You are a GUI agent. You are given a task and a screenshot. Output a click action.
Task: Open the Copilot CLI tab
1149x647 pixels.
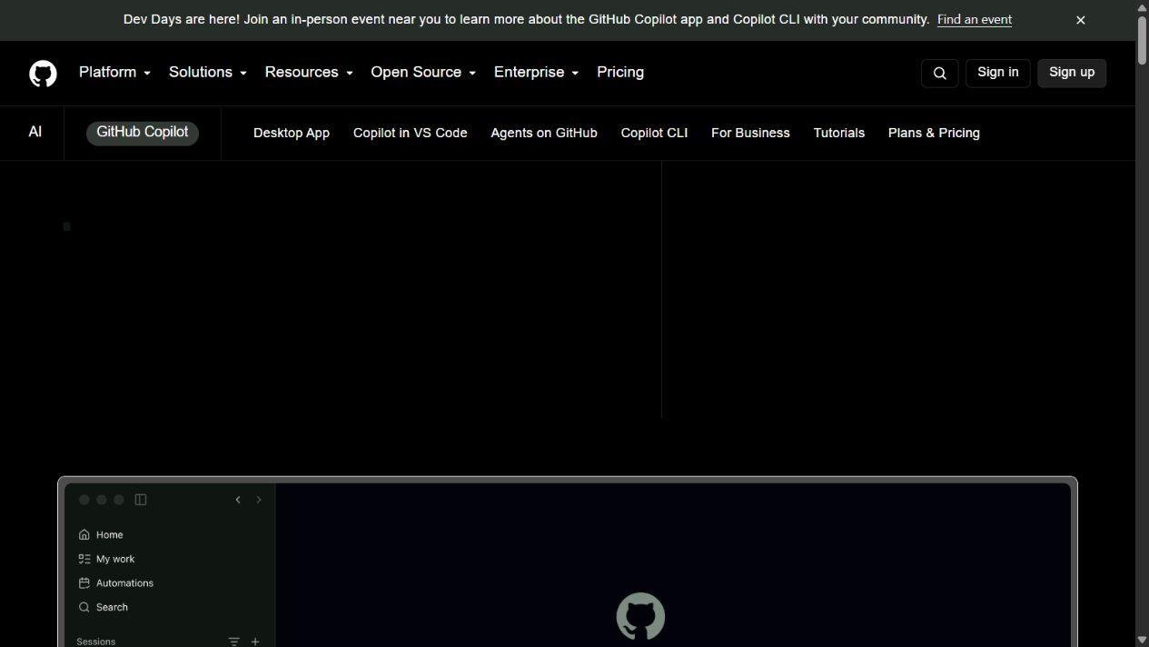tap(654, 133)
